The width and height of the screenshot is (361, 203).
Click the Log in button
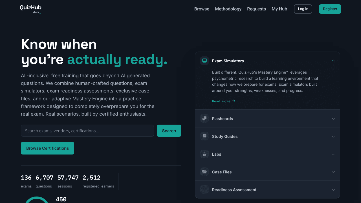(x=303, y=9)
